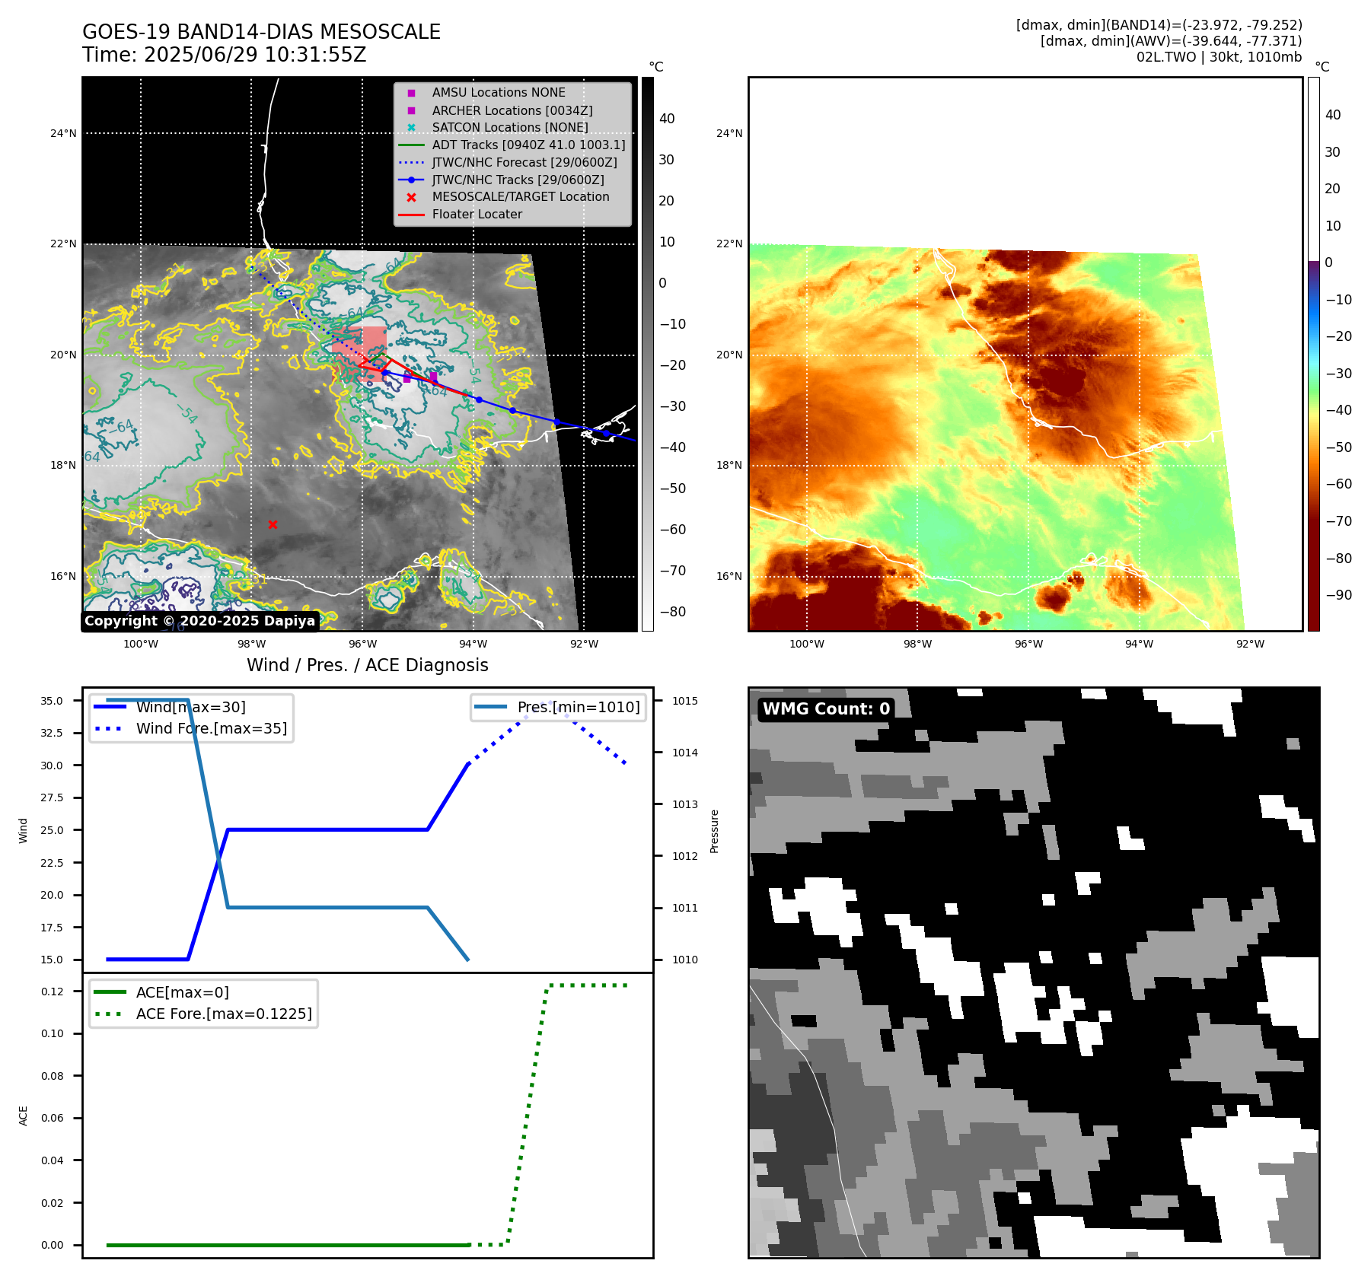Click the BAND14 dmax/dmin values text
Image resolution: width=1371 pixels, height=1286 pixels.
tap(1159, 25)
